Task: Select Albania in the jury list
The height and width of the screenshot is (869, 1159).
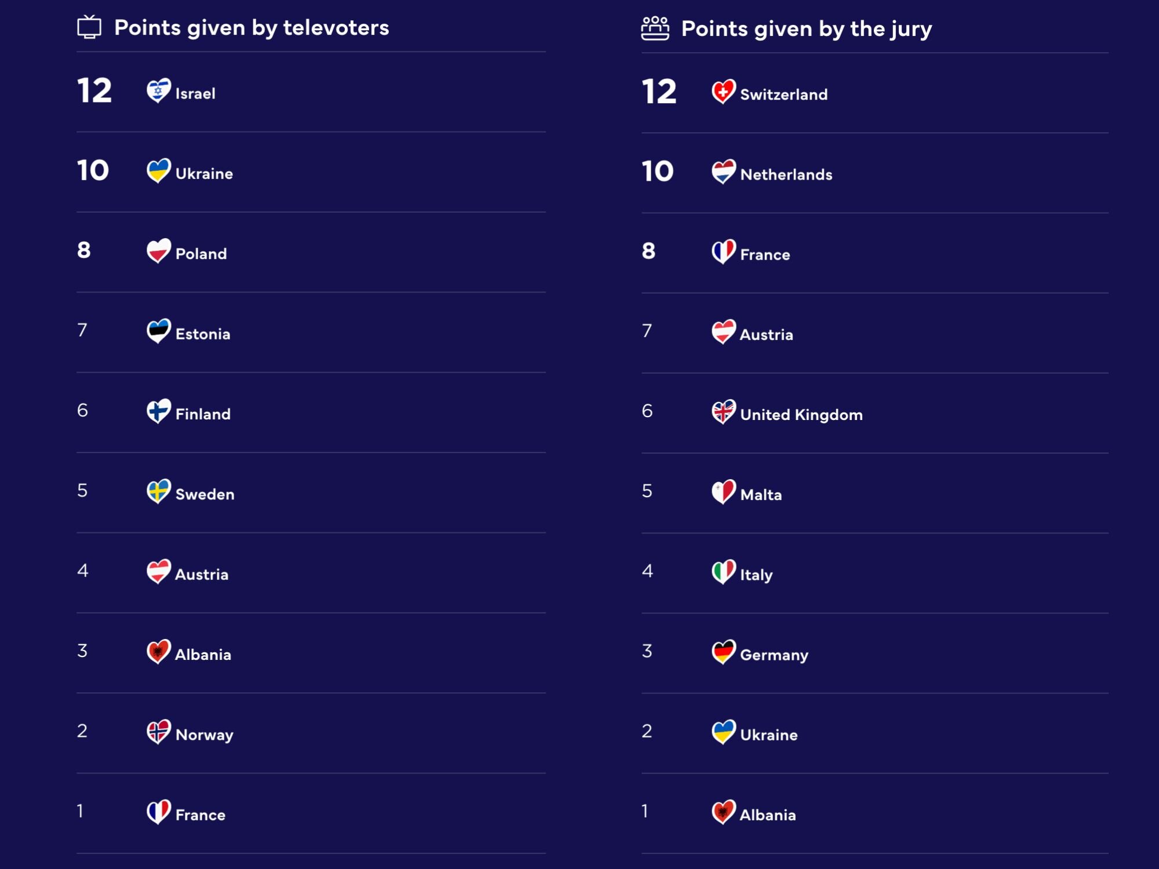Action: click(767, 815)
